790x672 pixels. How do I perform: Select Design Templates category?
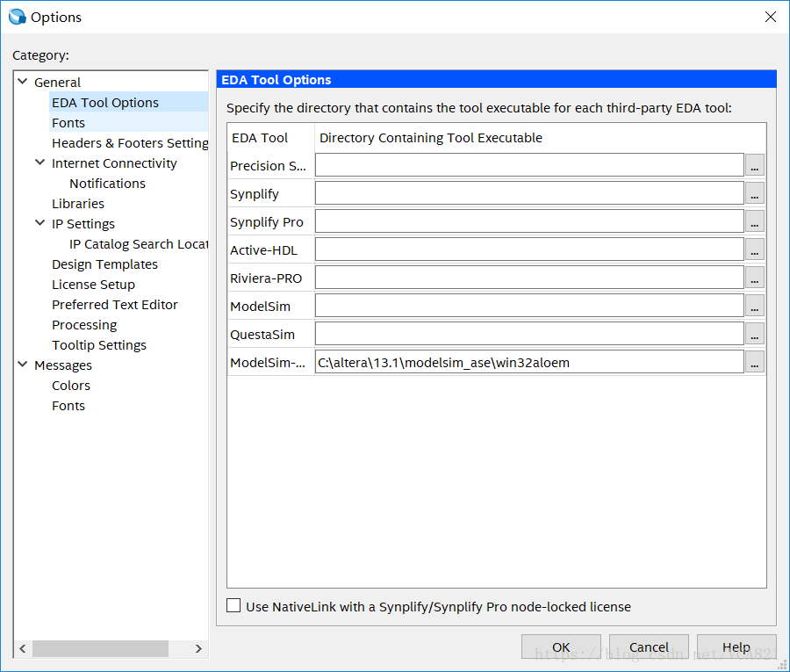pos(104,264)
